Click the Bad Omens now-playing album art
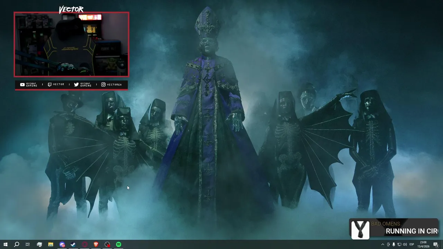 click(360, 230)
